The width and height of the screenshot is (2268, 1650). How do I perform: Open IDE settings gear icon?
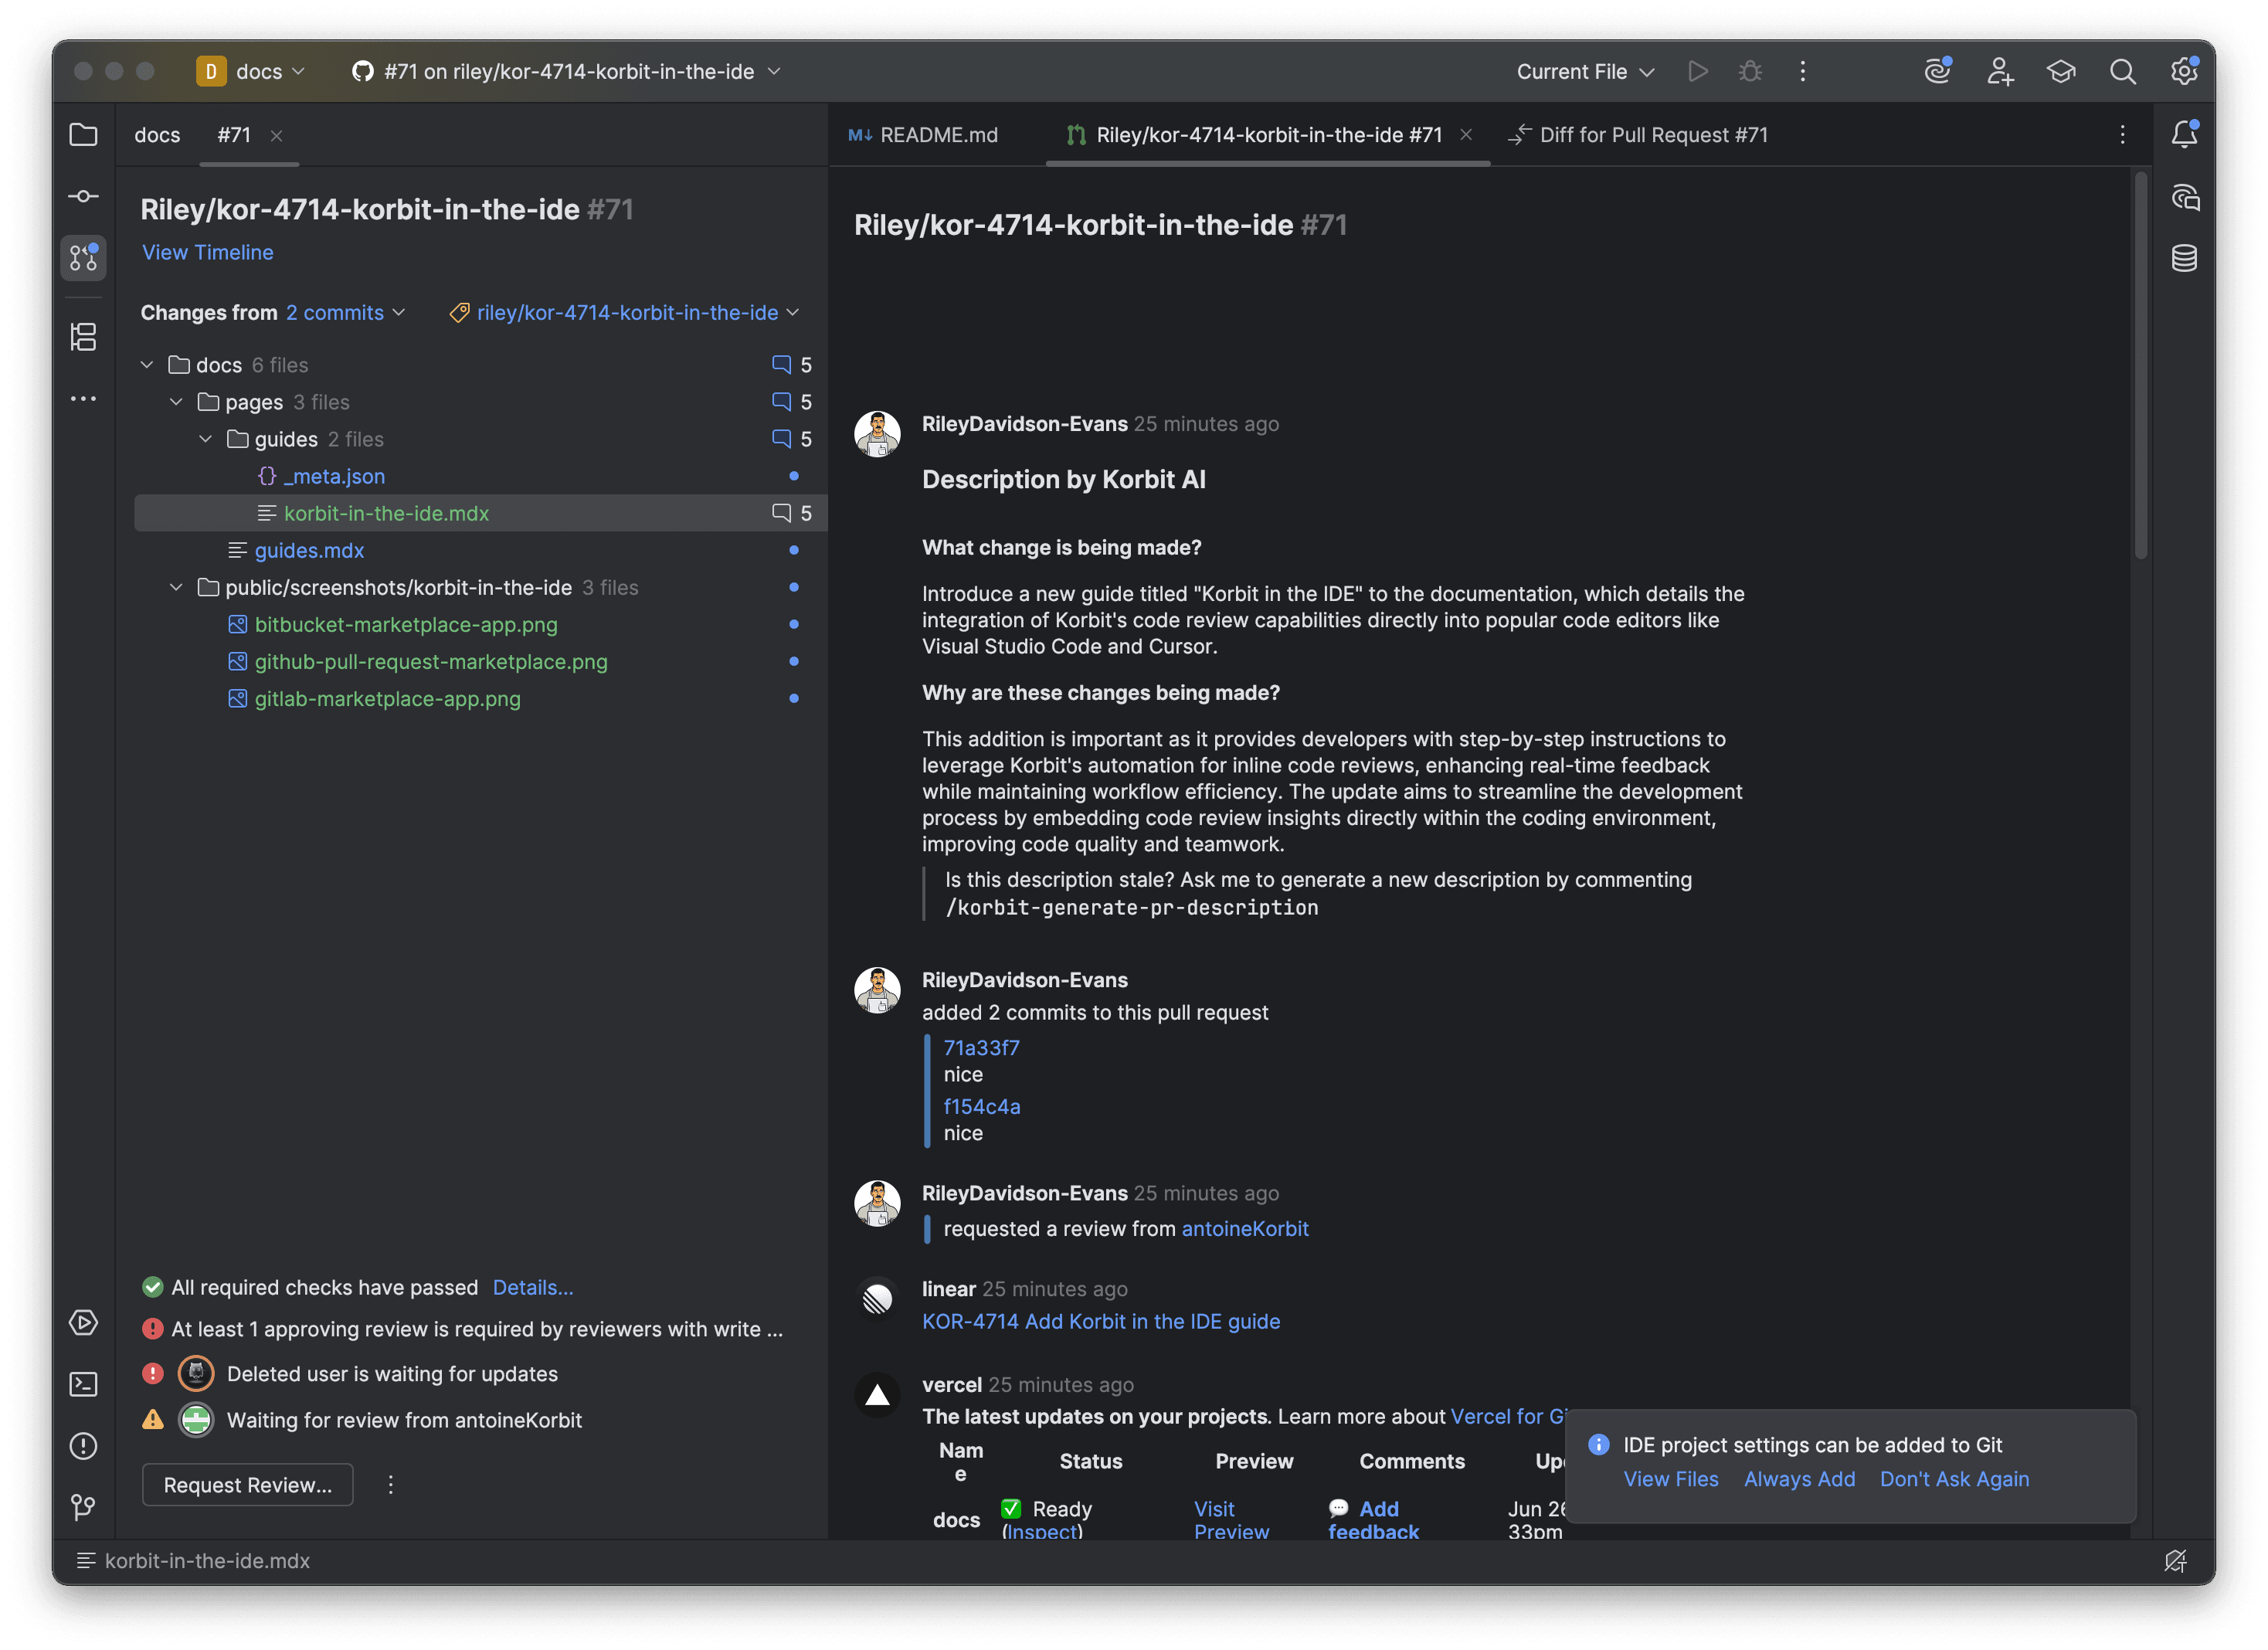pyautogui.click(x=2184, y=71)
